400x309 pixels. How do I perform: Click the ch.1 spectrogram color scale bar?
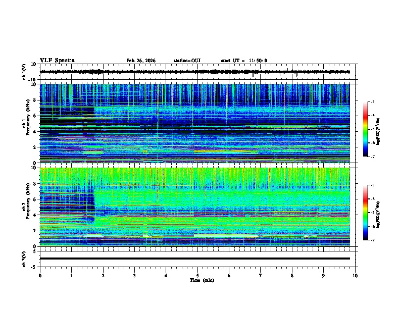(x=366, y=129)
